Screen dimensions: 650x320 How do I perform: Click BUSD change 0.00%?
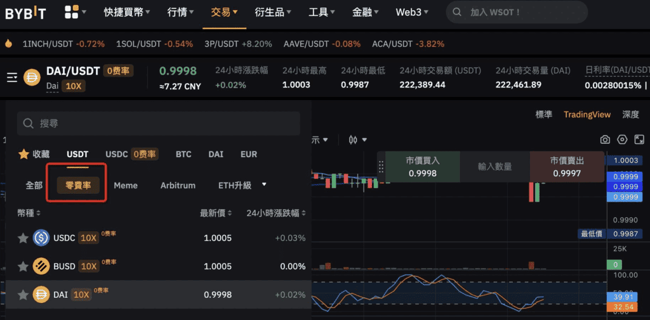tap(293, 267)
